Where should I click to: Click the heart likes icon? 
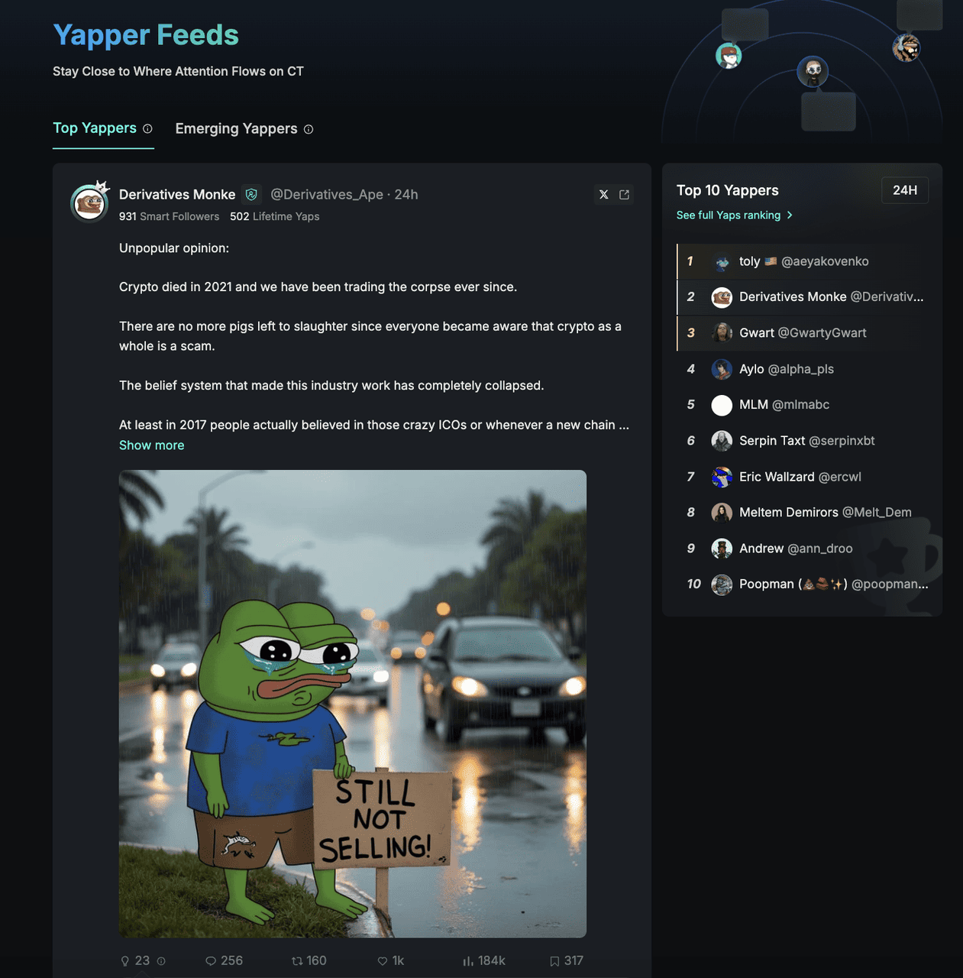[383, 961]
